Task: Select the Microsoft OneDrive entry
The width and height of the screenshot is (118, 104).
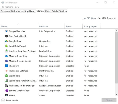Action: tap(18, 56)
